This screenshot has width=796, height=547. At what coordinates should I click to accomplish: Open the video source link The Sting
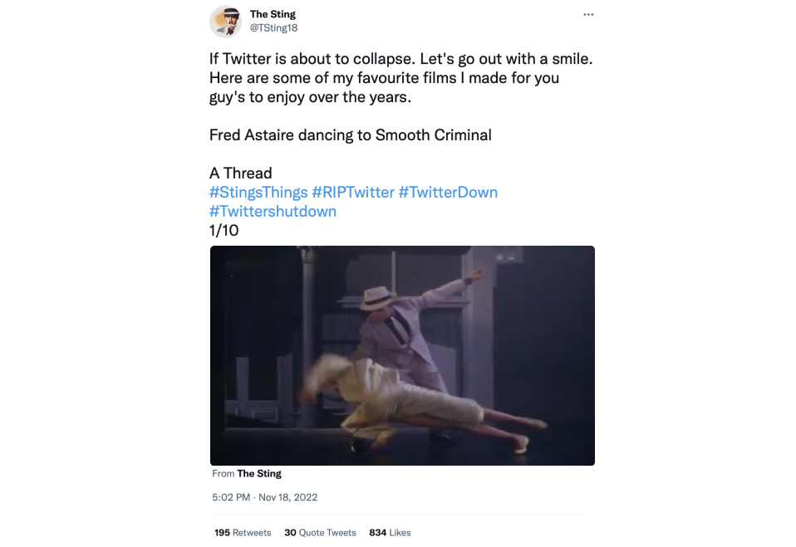[x=259, y=474]
